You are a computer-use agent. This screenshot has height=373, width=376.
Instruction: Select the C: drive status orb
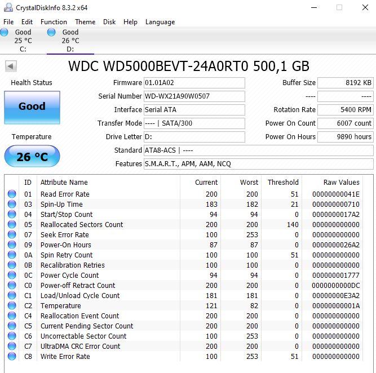[x=5, y=33]
